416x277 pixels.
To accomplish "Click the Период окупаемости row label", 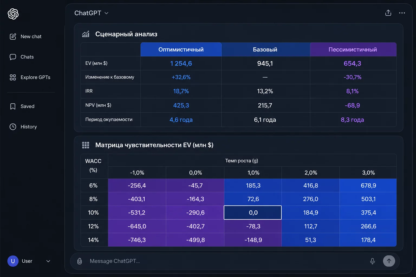I will pyautogui.click(x=109, y=120).
